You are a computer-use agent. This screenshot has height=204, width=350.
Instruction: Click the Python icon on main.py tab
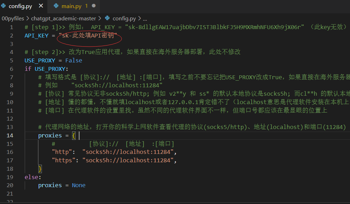point(56,6)
